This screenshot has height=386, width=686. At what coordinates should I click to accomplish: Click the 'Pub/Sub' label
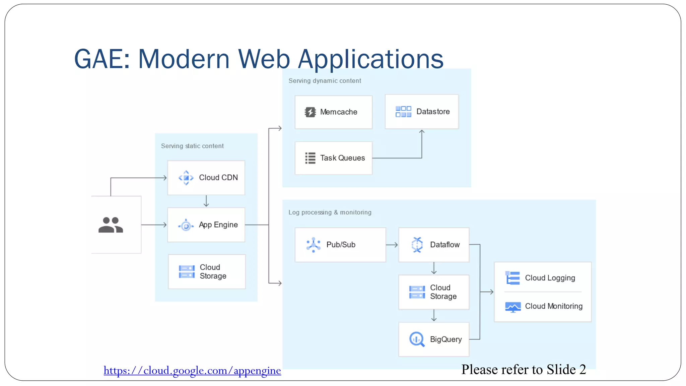tap(341, 245)
